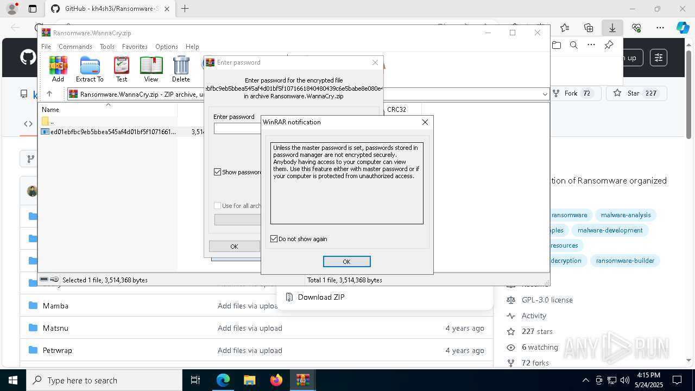Click the malware-development topic tag
Screen dimensions: 695x391
[x=610, y=230]
